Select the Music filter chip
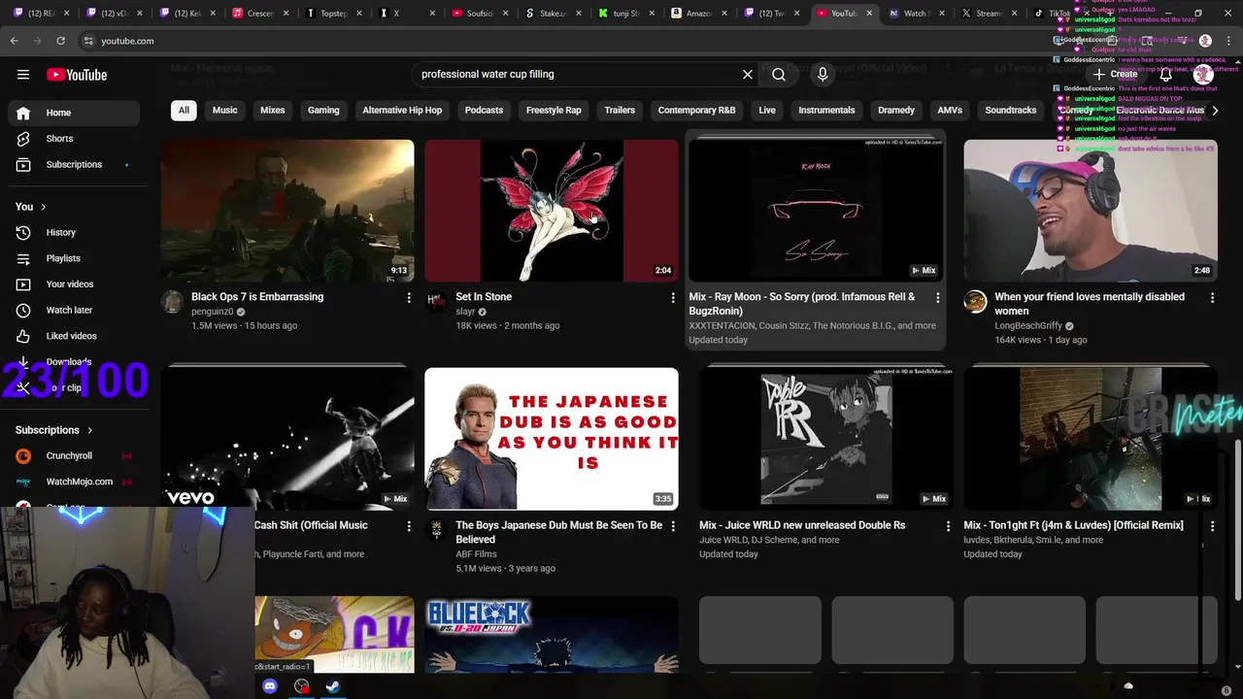The width and height of the screenshot is (1243, 699). tap(224, 110)
